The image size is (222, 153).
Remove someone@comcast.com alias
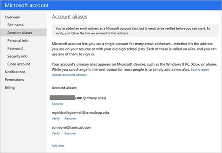point(70,133)
